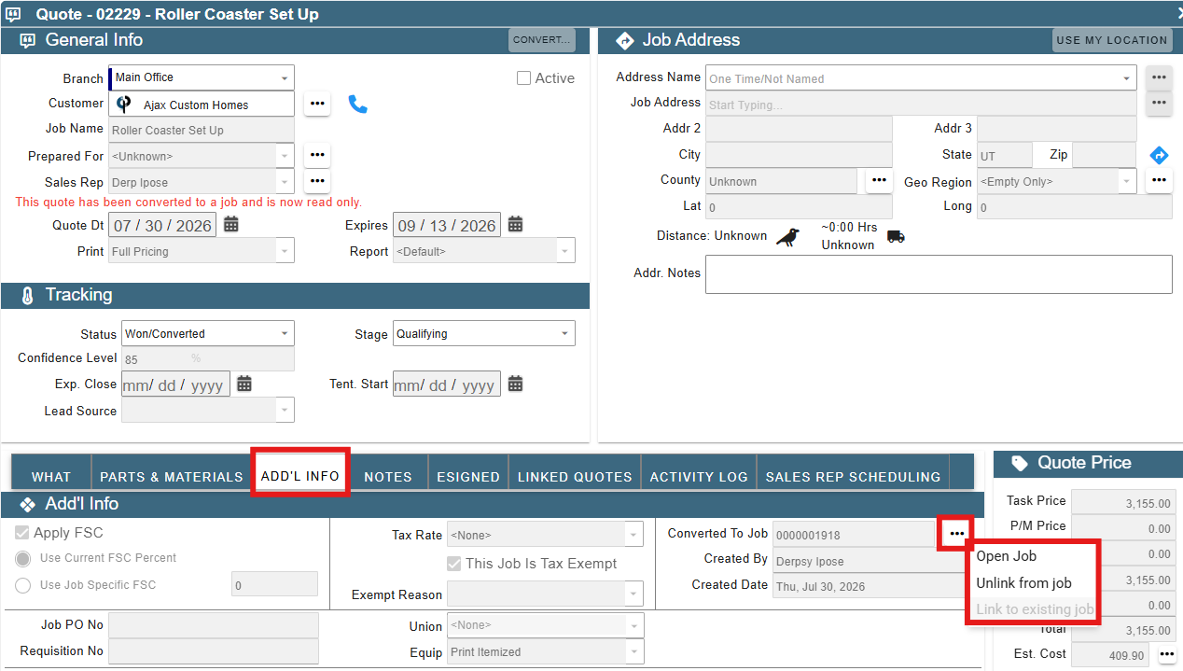Screen dimensions: 1183x671
Task: Expand the Stage Qualifying dropdown
Action: [564, 333]
